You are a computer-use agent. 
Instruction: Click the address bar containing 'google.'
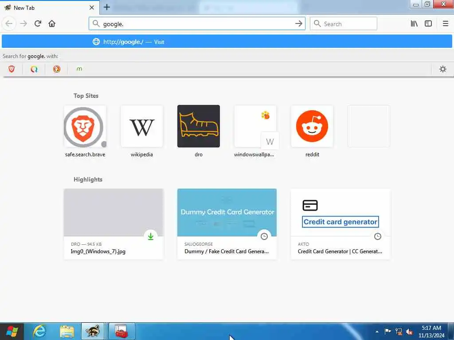(x=197, y=24)
